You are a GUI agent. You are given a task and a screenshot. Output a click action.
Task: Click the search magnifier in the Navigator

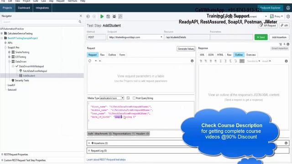pyautogui.click(x=80, y=22)
